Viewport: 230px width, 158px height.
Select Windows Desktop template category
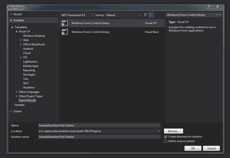pyautogui.click(x=34, y=36)
